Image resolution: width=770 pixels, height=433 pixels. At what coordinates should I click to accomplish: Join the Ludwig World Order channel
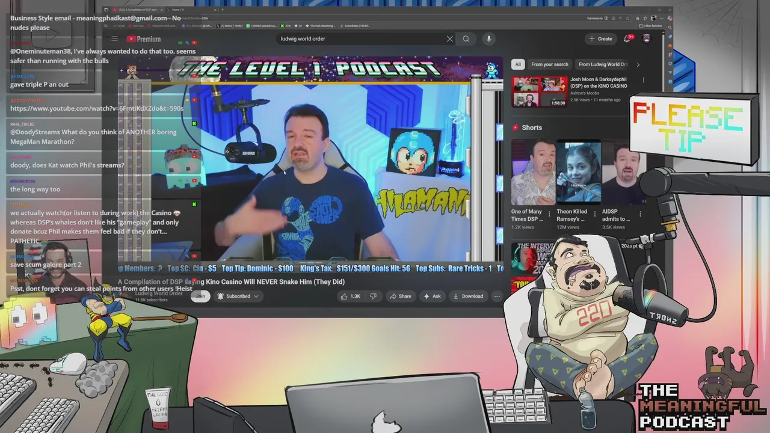200,296
